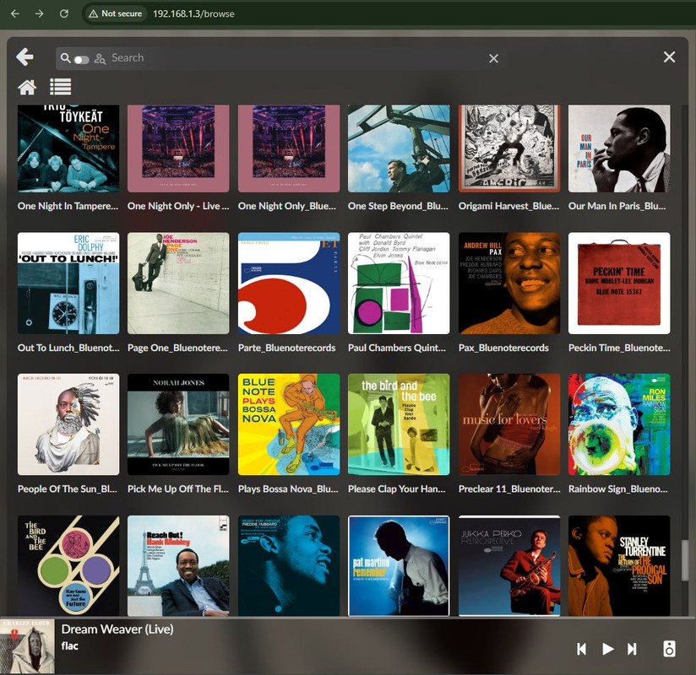This screenshot has width=696, height=675.
Task: Open the Pax Andrew Hill album cover
Action: [x=509, y=283]
